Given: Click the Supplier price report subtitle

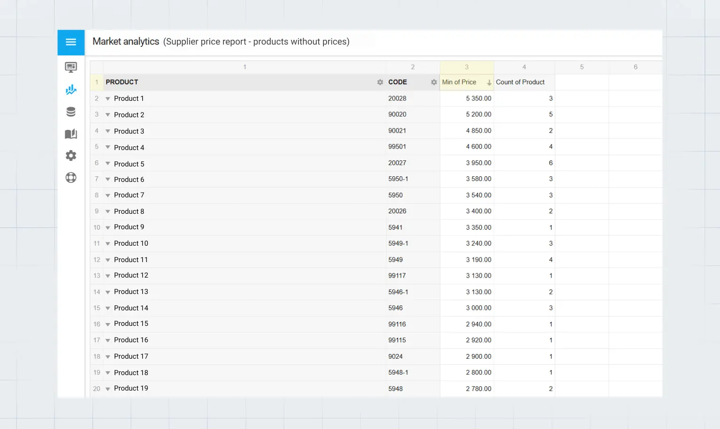Looking at the screenshot, I should pos(256,42).
